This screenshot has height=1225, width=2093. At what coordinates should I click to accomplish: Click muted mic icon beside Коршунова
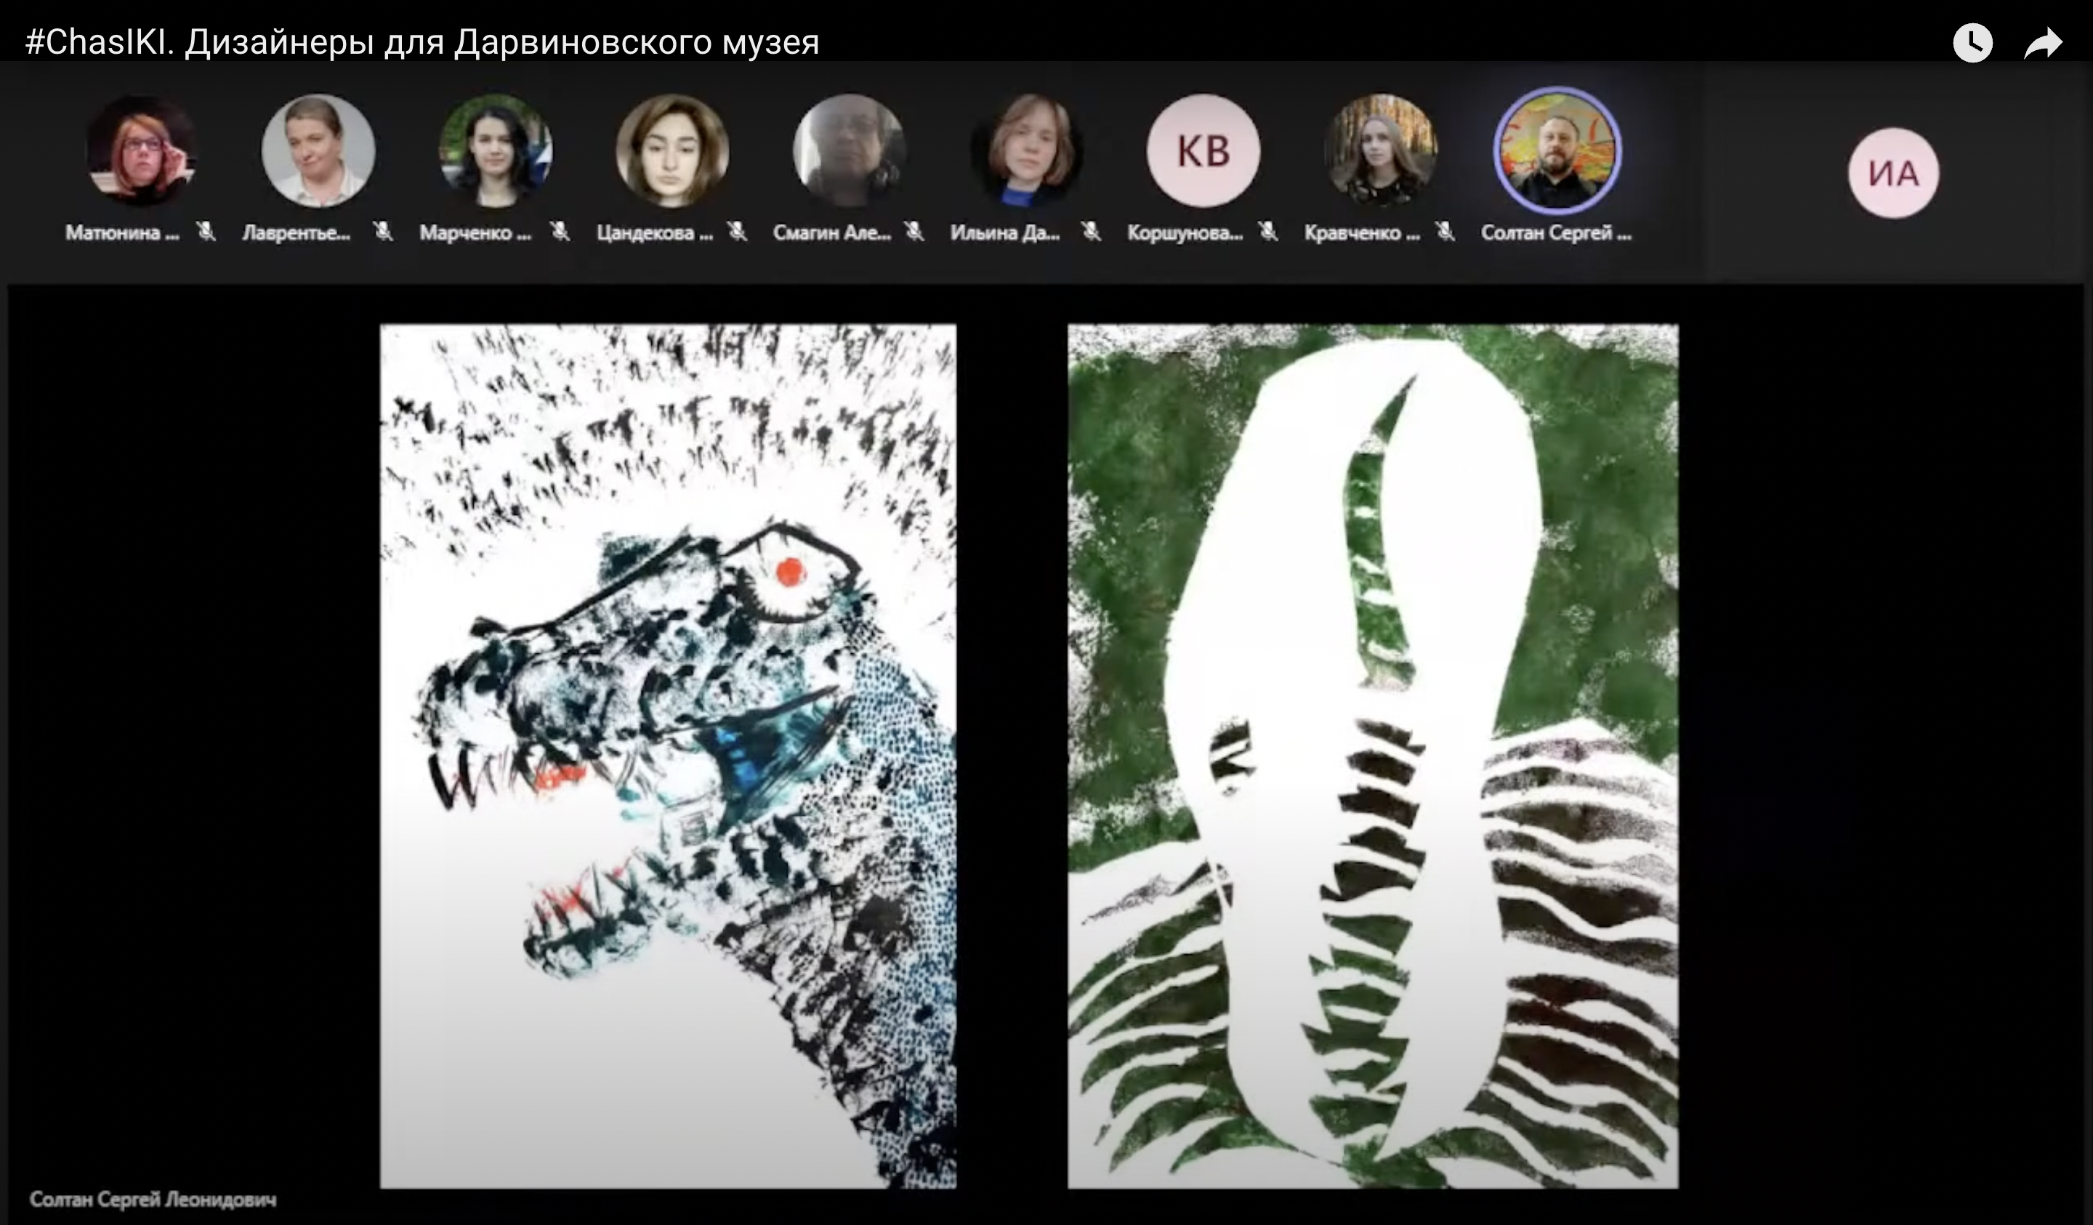(x=1267, y=232)
